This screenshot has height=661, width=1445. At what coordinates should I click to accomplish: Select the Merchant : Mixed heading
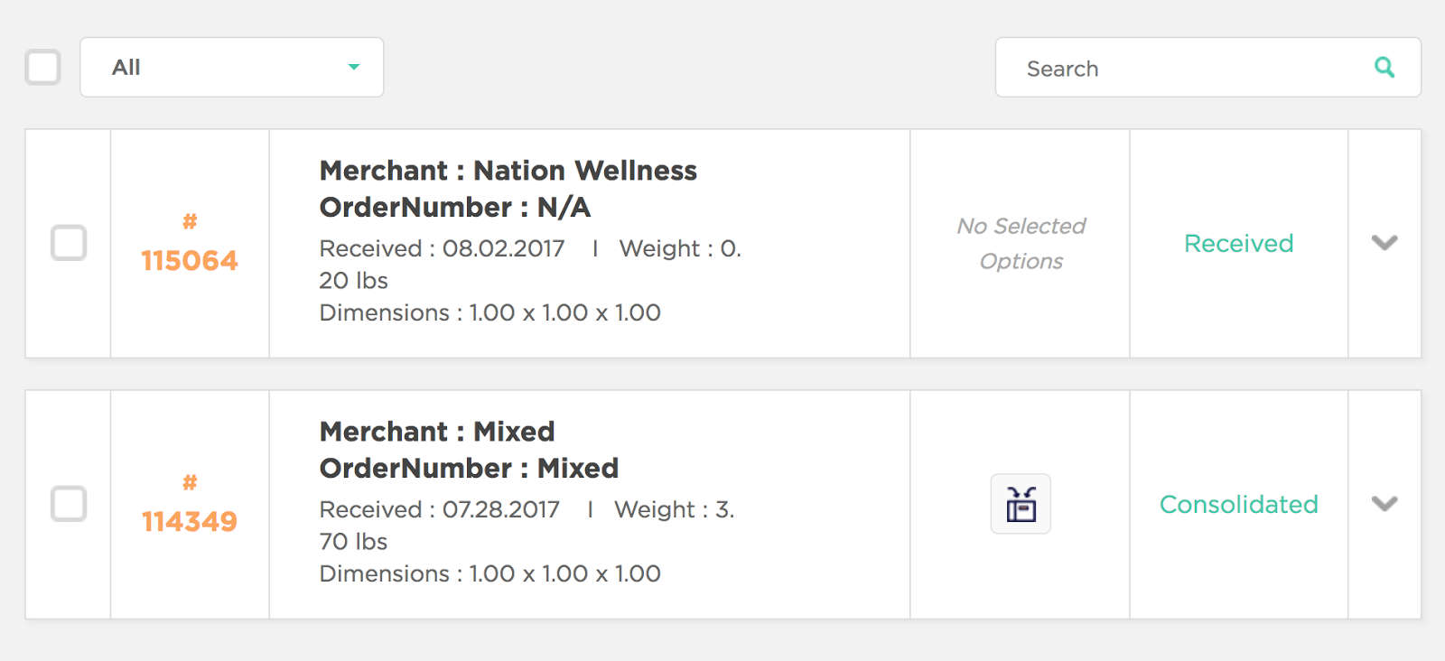pos(437,432)
